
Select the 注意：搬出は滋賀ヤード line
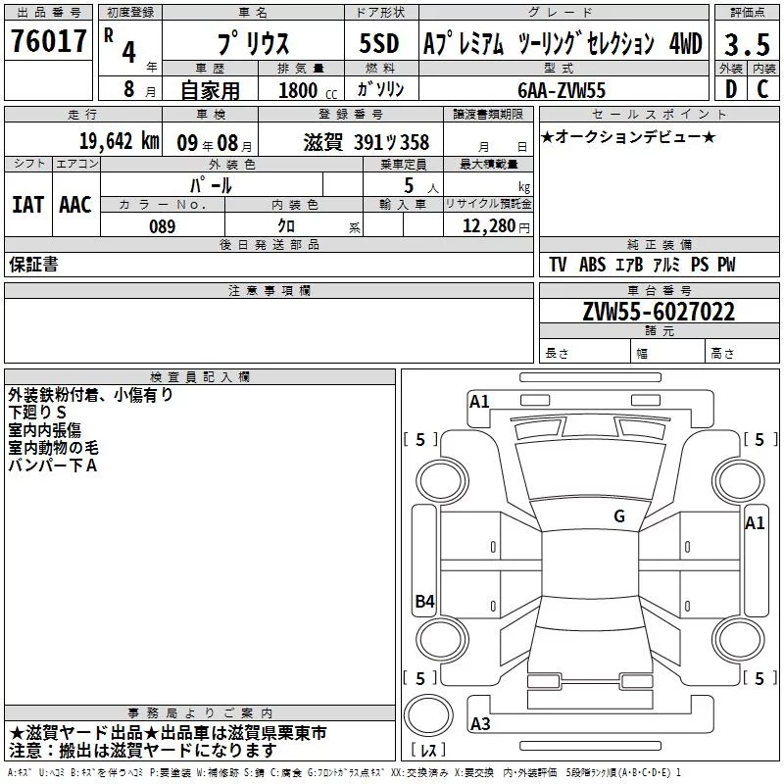(142, 750)
